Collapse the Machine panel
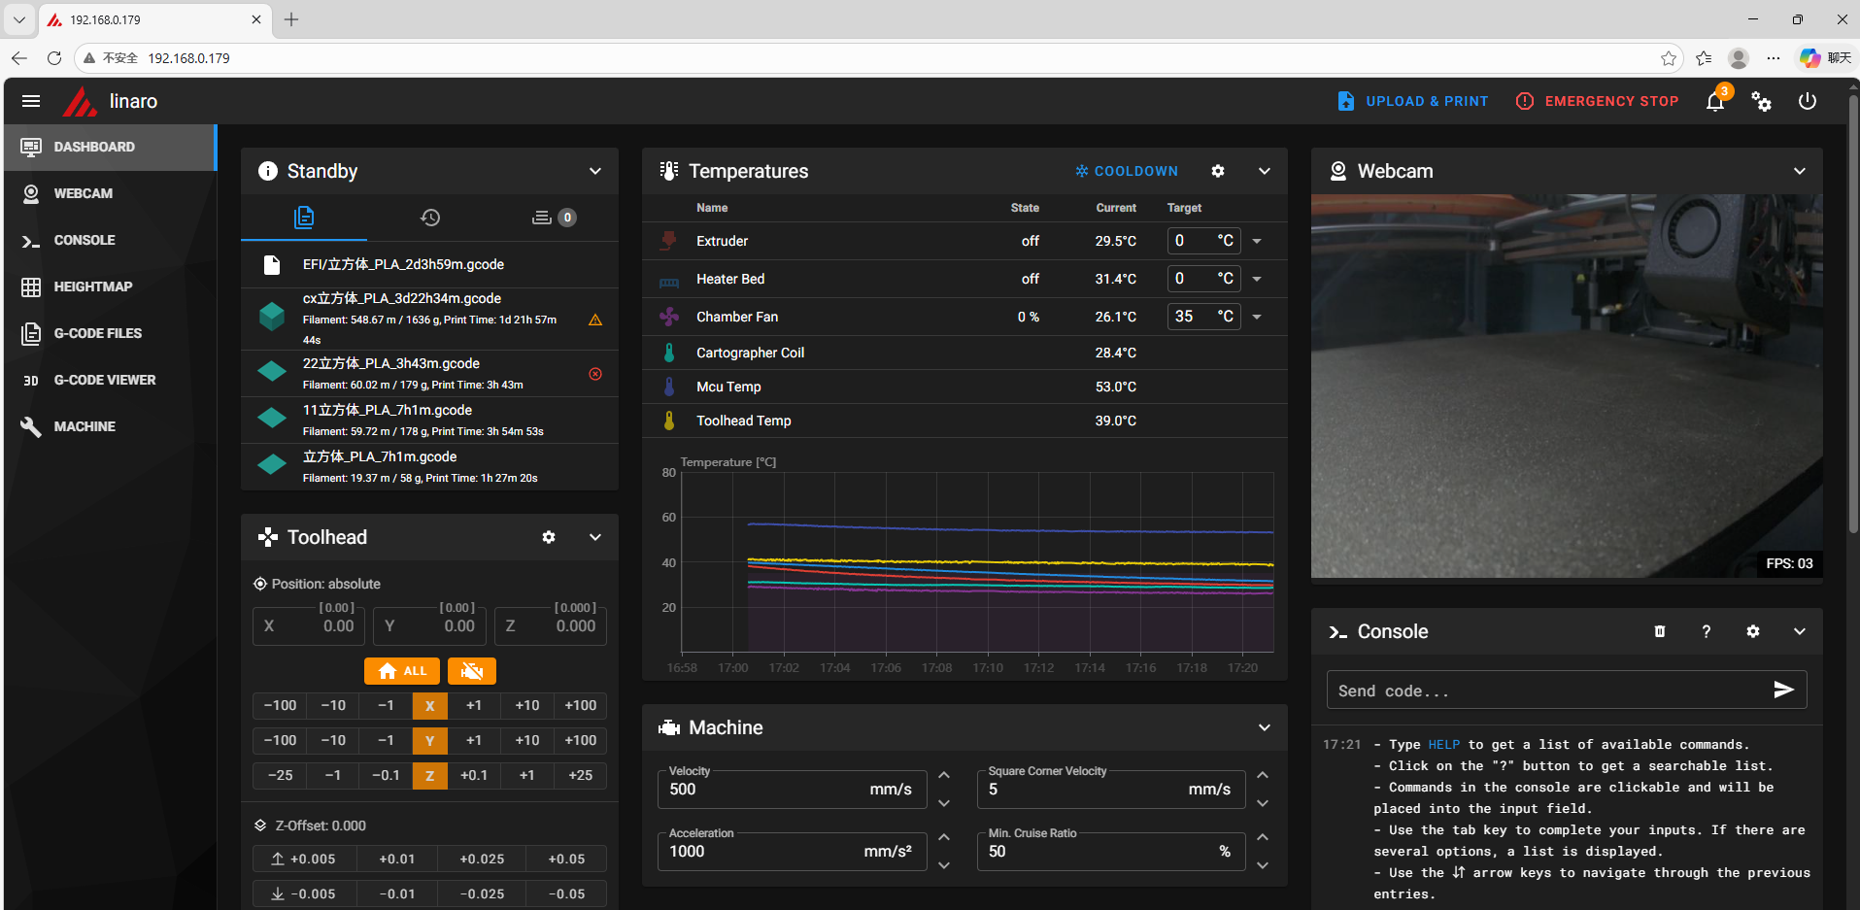The image size is (1860, 910). 1264,727
